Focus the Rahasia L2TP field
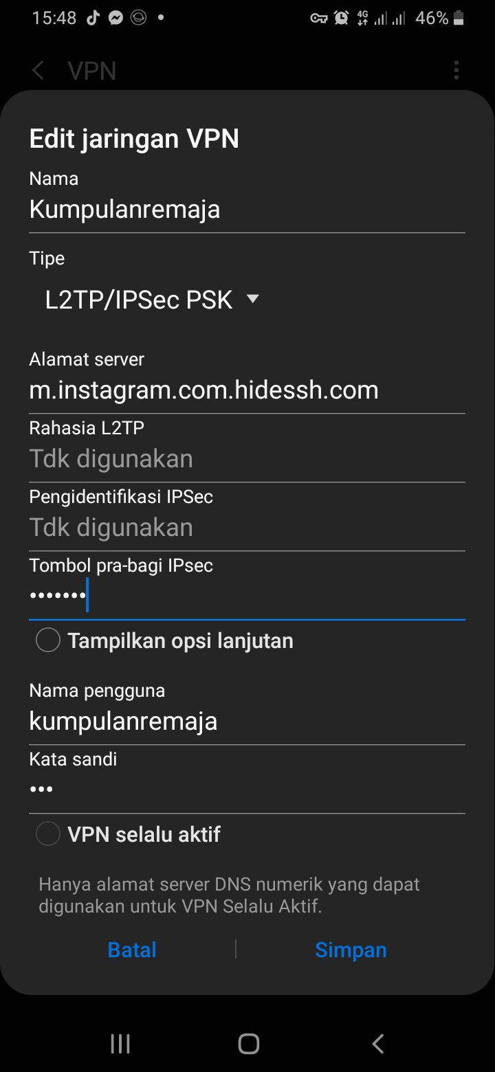This screenshot has height=1072, width=495. (247, 459)
